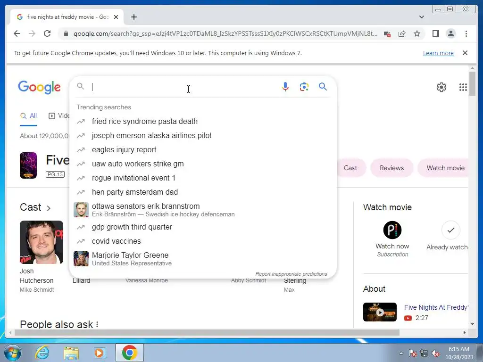
Task: Open the tab search chevron
Action: pos(421,17)
